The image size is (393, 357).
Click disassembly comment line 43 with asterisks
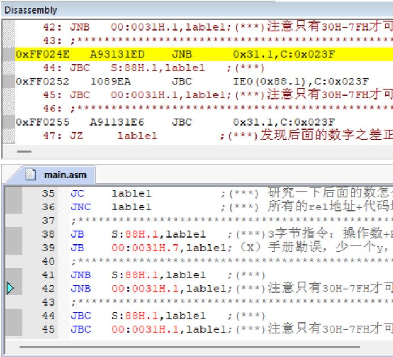point(204,41)
